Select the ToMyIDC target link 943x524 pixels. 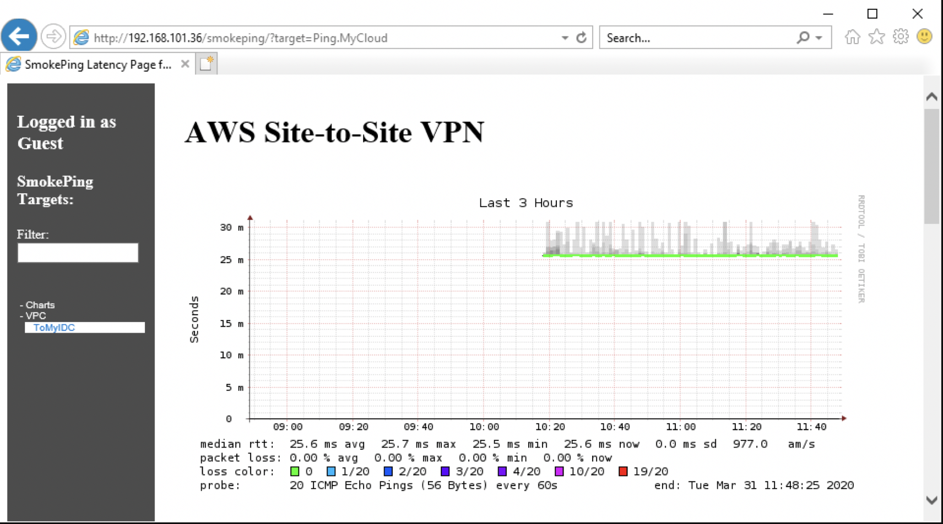coord(54,327)
